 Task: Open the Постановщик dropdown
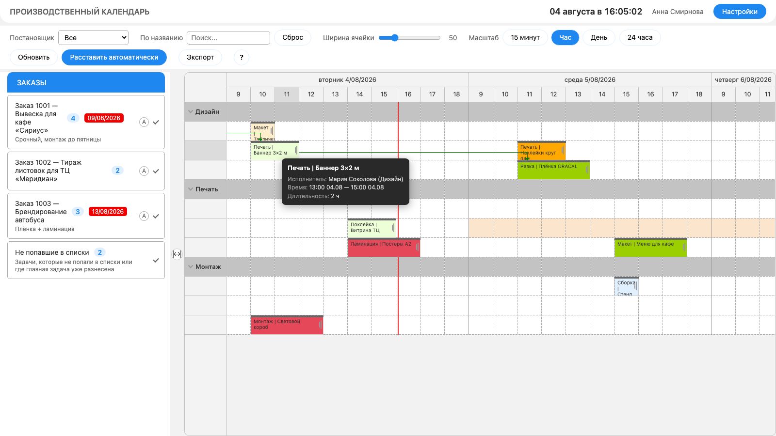tap(93, 38)
